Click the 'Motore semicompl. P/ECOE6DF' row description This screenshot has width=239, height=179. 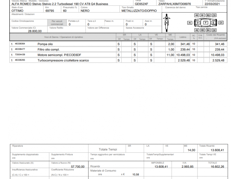pos(59,55)
